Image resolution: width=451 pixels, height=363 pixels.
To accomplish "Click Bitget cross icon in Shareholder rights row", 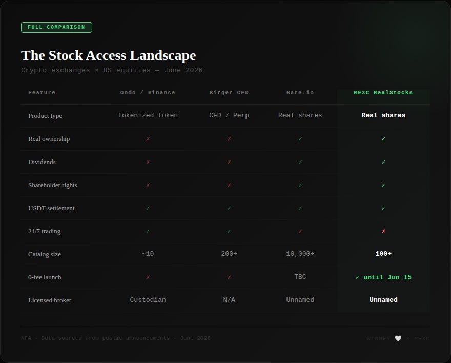I will tap(229, 185).
